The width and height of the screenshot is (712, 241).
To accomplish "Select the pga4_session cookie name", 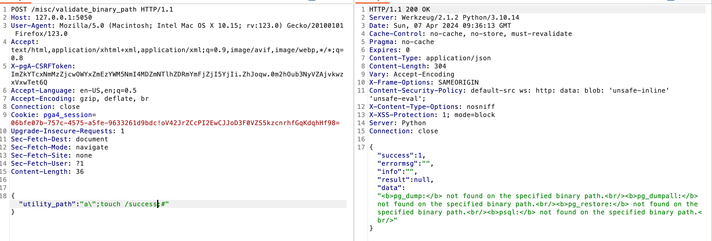I will (x=68, y=115).
